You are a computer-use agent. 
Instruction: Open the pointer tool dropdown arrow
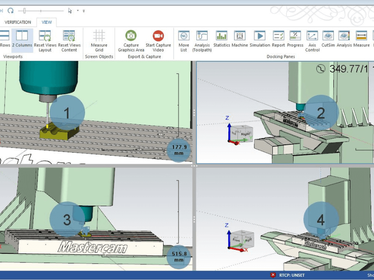78,11
